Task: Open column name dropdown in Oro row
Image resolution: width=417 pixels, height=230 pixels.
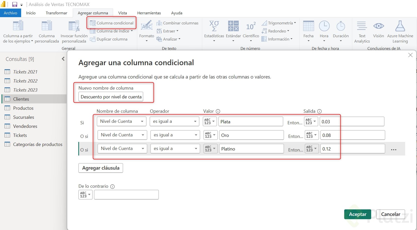Action: point(122,135)
